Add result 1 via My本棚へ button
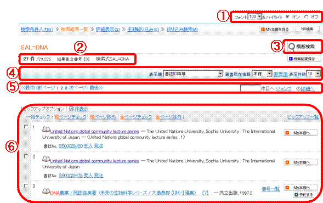Viewport: 323px width, 203px height. (301, 133)
